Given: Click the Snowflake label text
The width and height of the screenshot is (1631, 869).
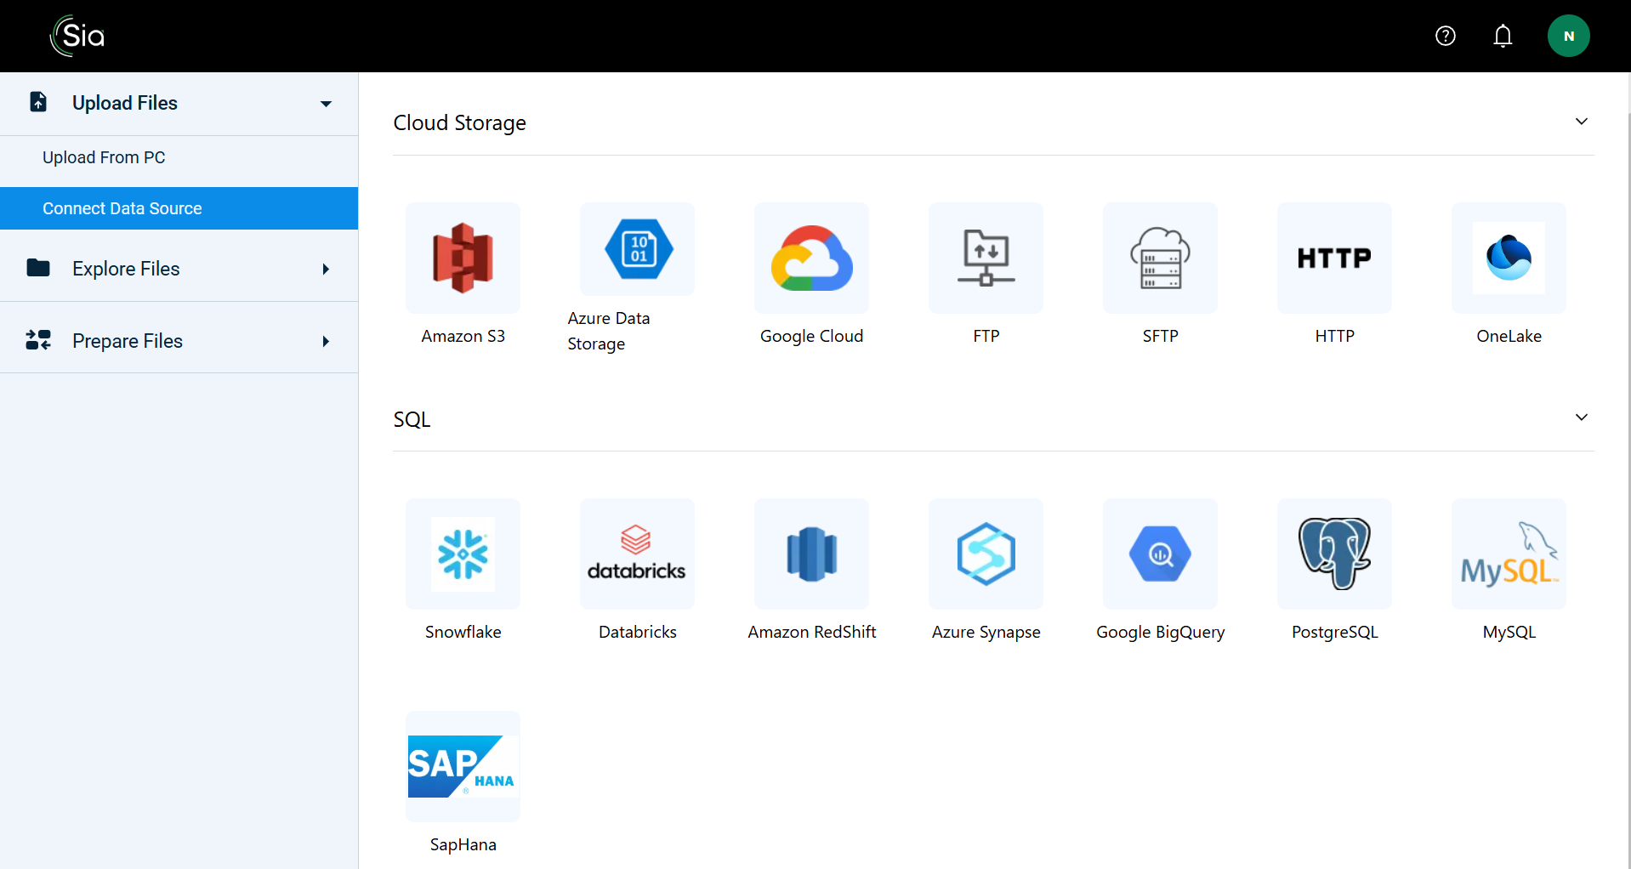Looking at the screenshot, I should 463,632.
